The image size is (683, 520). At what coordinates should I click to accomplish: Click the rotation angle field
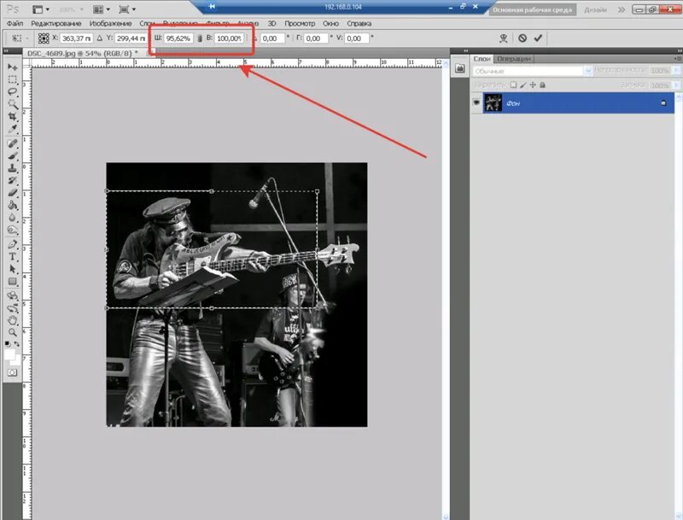point(272,38)
